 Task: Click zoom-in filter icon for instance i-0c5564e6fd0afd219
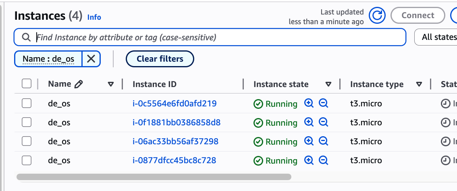tap(309, 103)
